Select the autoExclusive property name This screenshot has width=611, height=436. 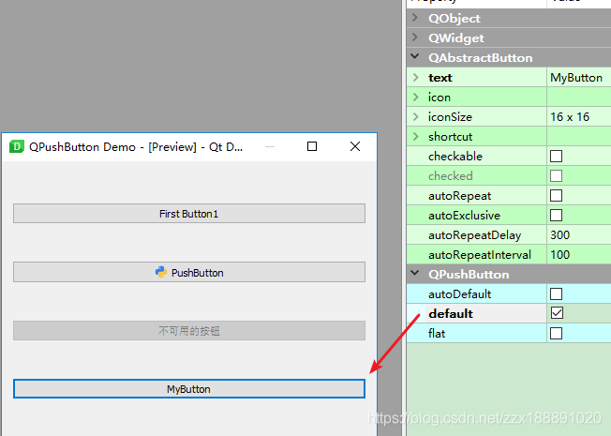(x=464, y=216)
